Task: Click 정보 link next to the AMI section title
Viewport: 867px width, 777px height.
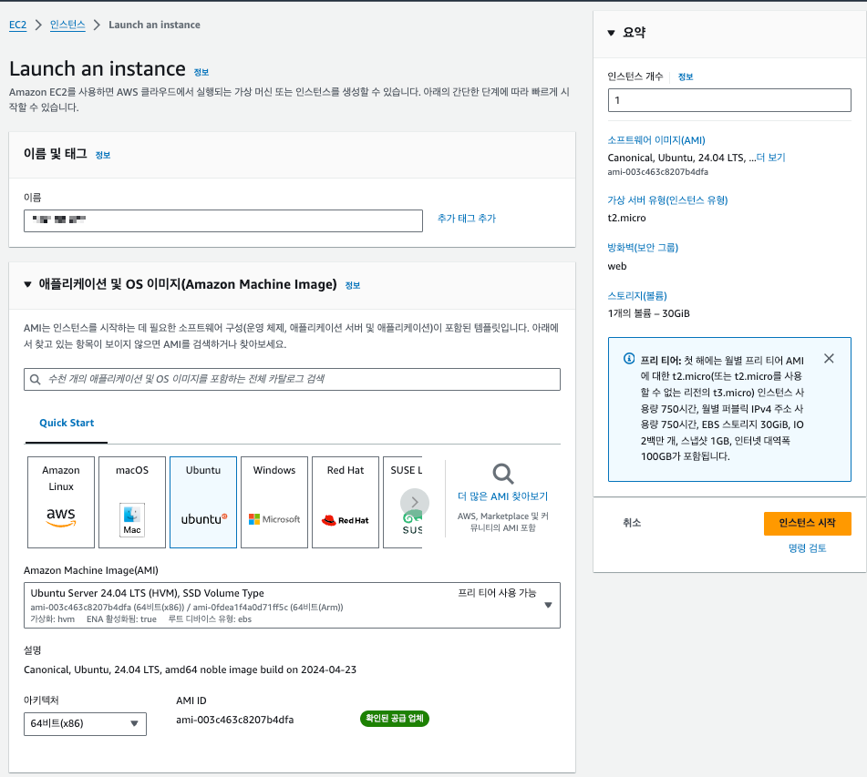Action: click(x=353, y=286)
